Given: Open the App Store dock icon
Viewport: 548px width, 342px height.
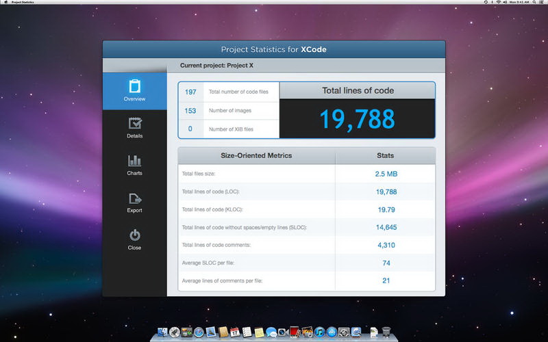Looking at the screenshot, I should click(x=331, y=332).
